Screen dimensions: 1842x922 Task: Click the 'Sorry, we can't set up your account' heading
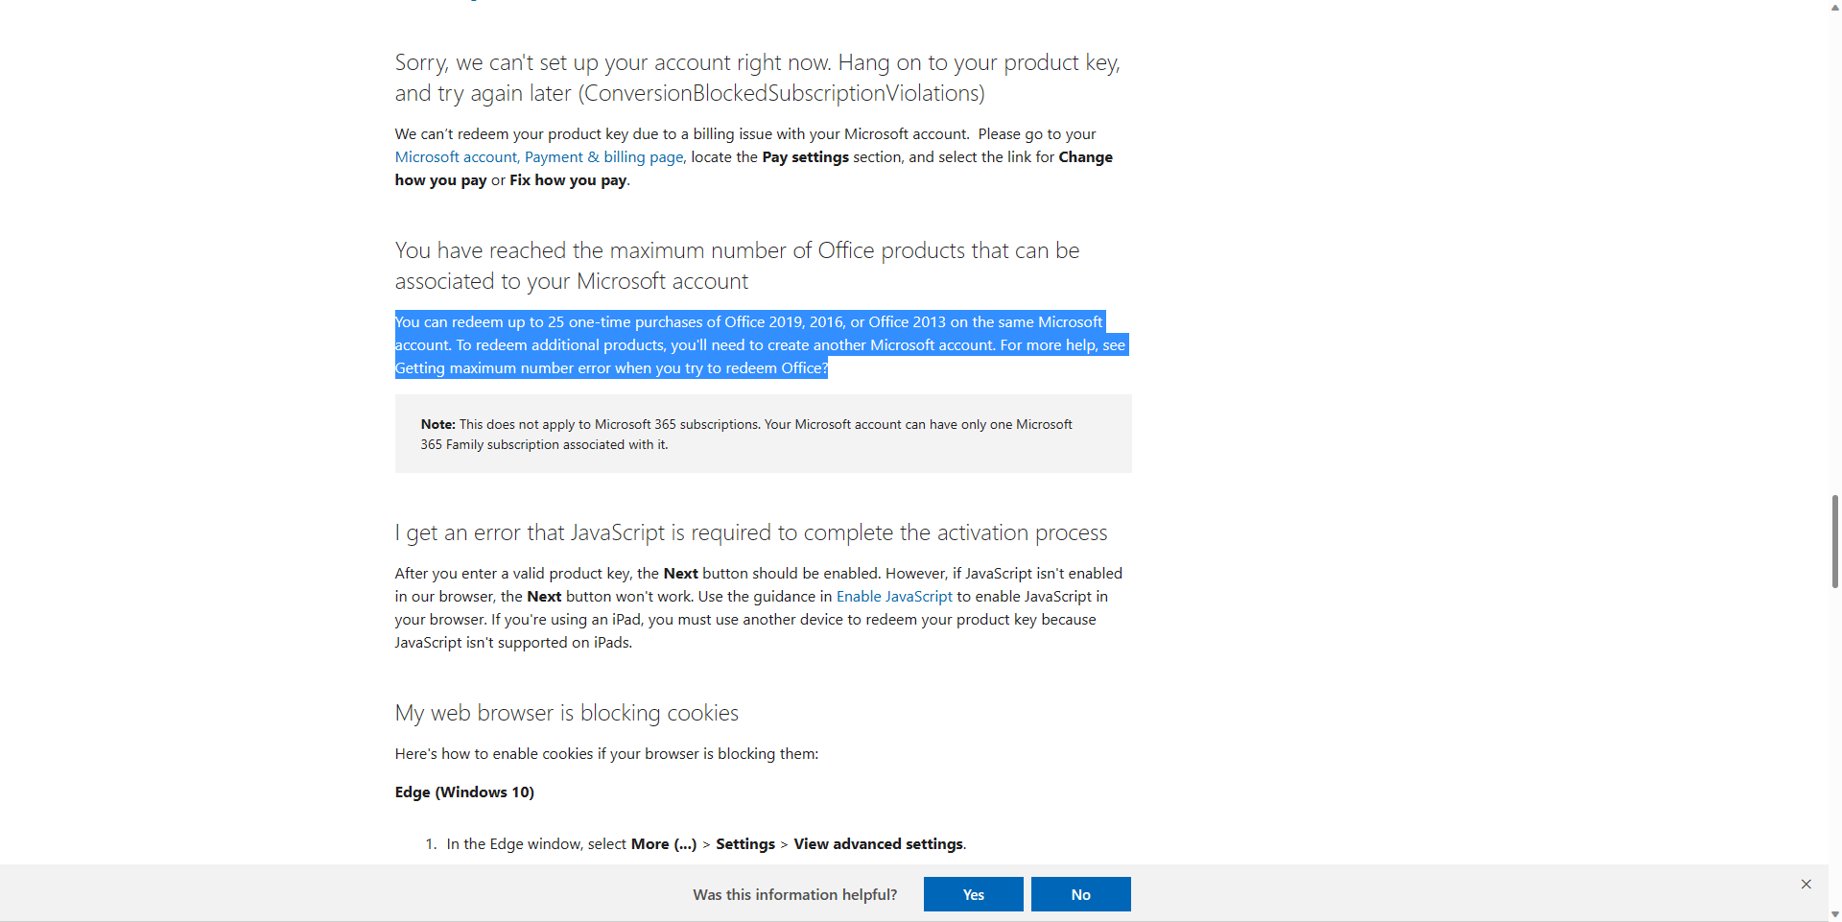[x=758, y=78]
